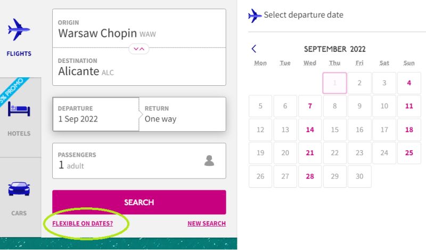Expand the Return One way selector
The image size is (426, 250).
[x=183, y=114]
